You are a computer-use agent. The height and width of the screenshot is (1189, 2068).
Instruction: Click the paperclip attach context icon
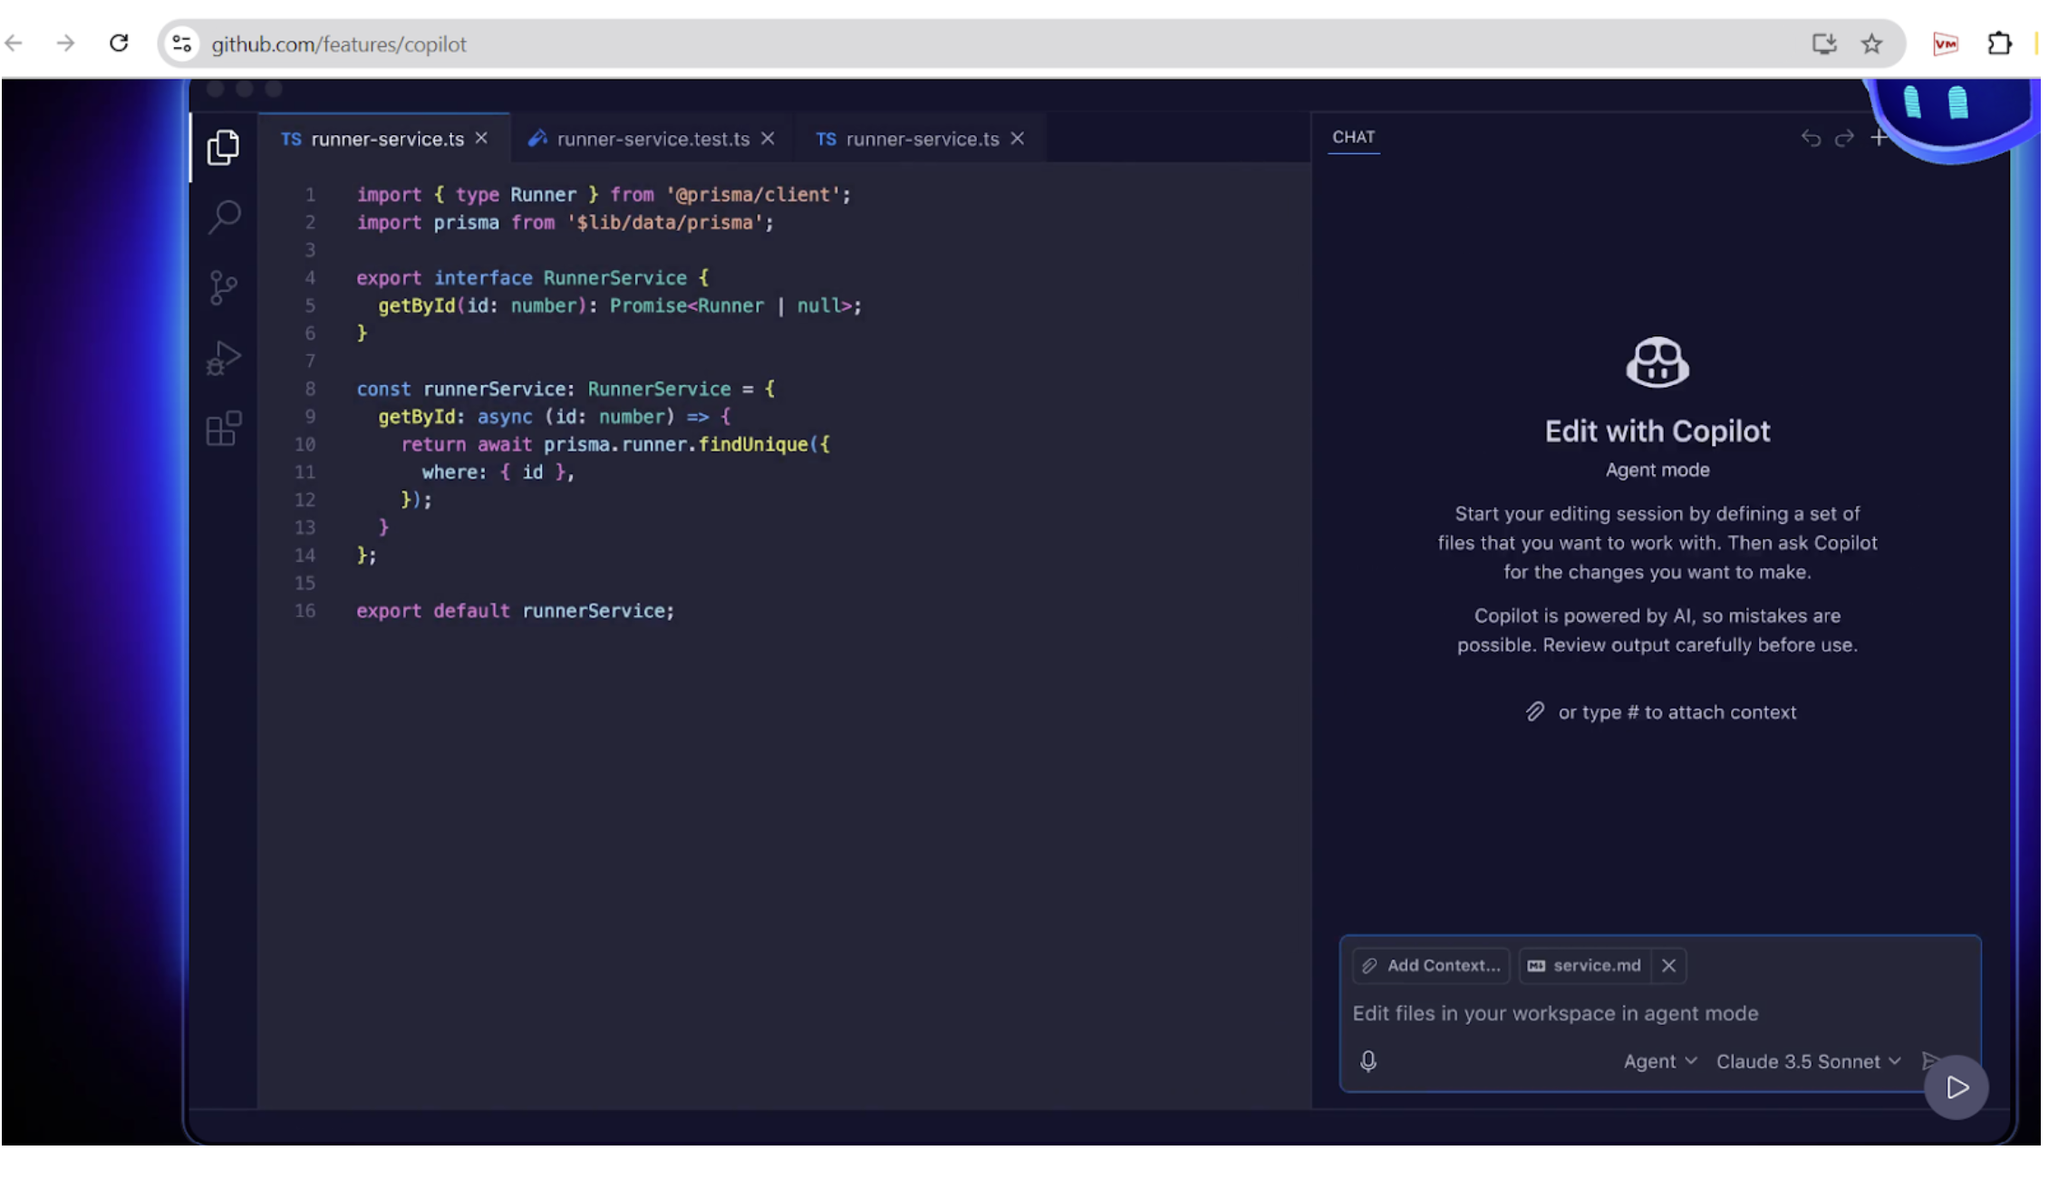[x=1534, y=712]
